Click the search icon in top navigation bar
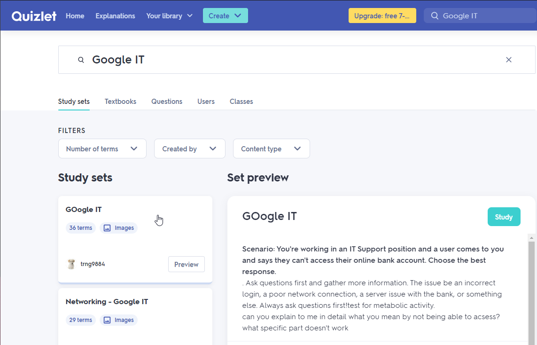This screenshot has height=345, width=537. tap(435, 16)
